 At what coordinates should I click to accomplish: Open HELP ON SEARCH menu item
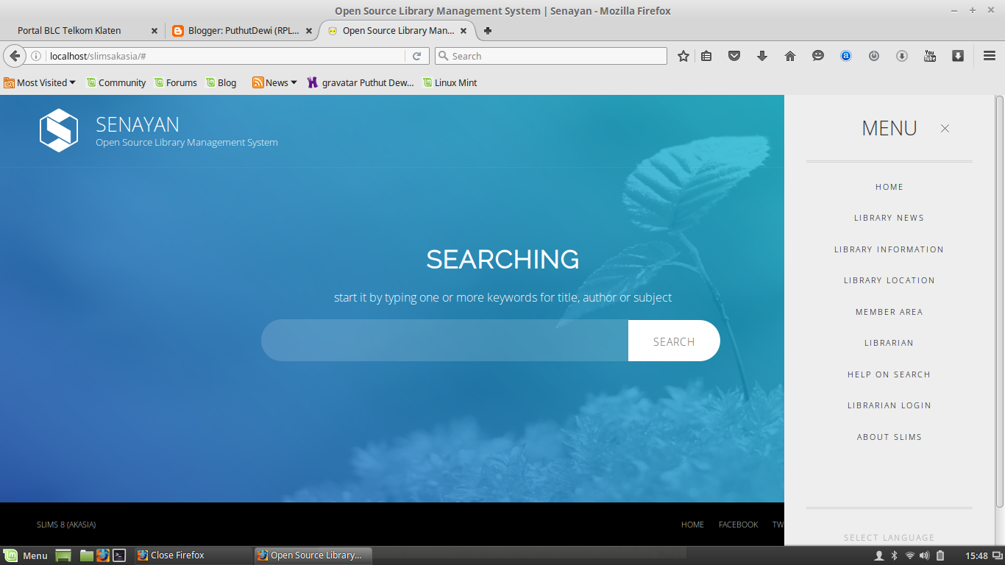click(x=889, y=374)
